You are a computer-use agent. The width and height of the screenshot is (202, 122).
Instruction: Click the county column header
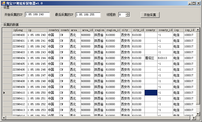151,30
